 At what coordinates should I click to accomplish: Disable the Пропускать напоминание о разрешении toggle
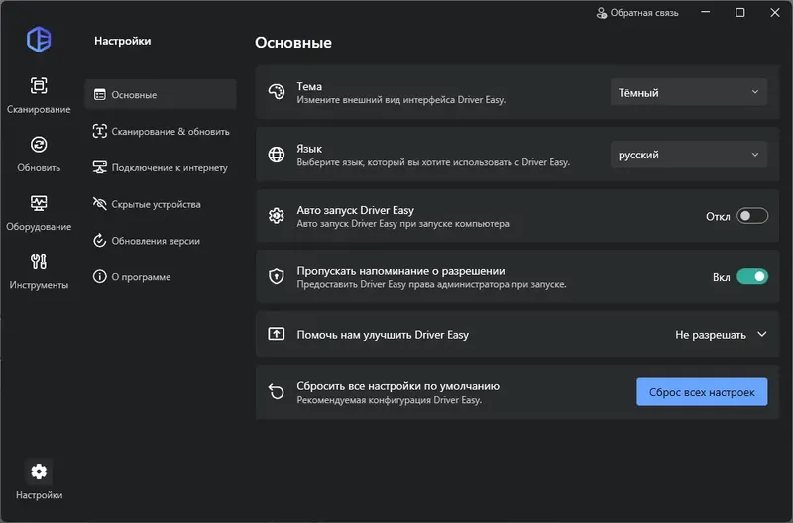coord(751,277)
